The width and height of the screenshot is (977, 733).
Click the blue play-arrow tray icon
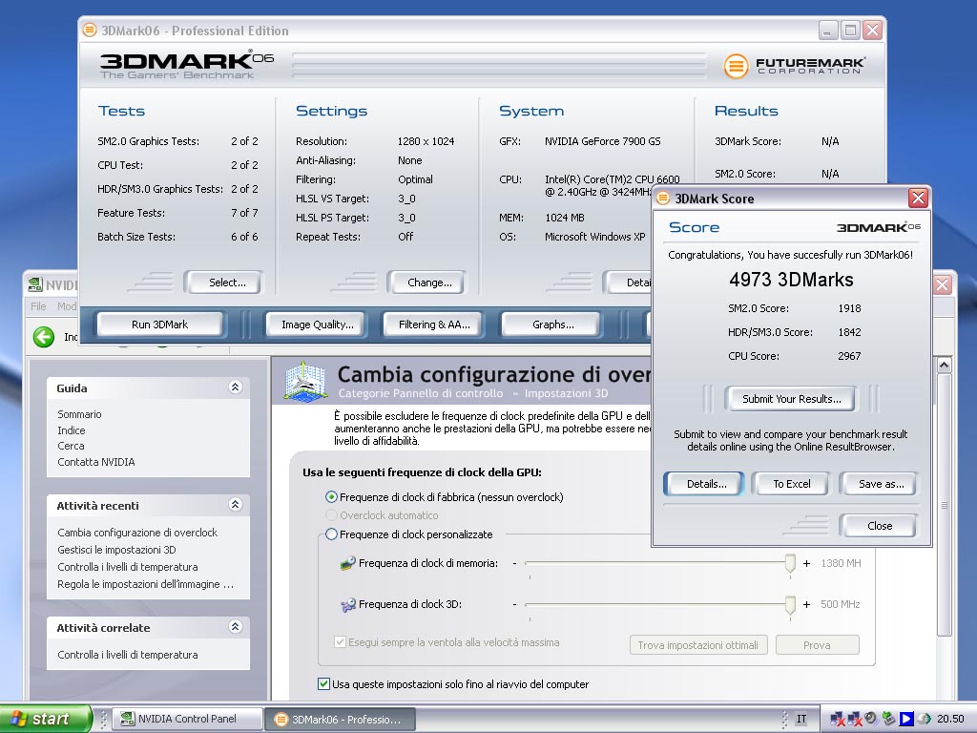(906, 719)
